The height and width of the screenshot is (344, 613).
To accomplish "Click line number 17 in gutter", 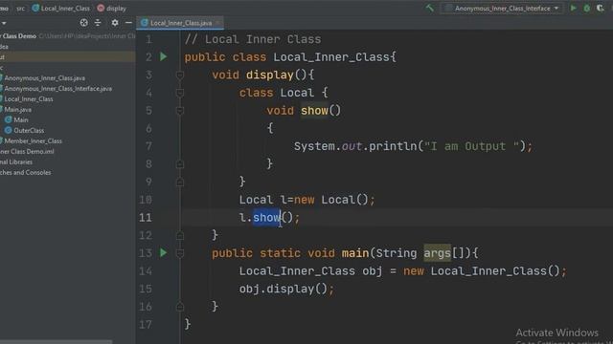I will pos(146,324).
